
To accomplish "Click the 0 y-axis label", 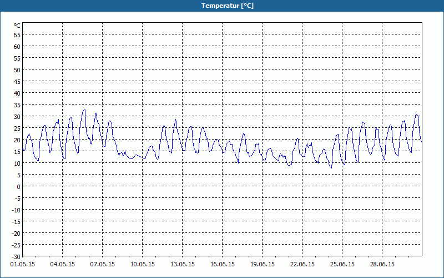I will click(x=19, y=187).
